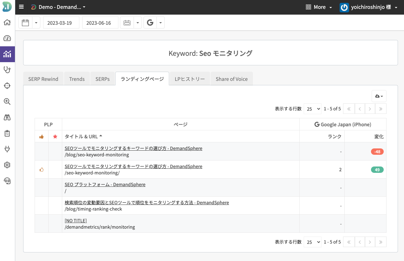Open the Home sidebar icon
The width and height of the screenshot is (404, 261).
tap(7, 23)
